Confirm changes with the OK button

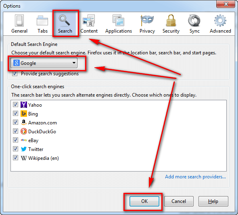[144, 201]
